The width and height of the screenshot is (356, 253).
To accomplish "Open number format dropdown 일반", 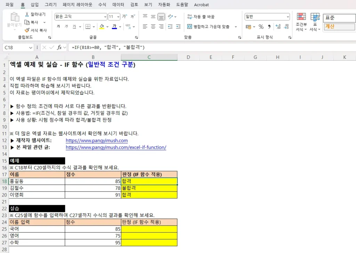I will tap(288, 17).
